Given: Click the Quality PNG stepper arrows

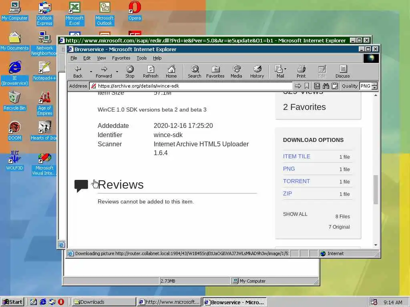Looking at the screenshot, I should click(x=375, y=86).
